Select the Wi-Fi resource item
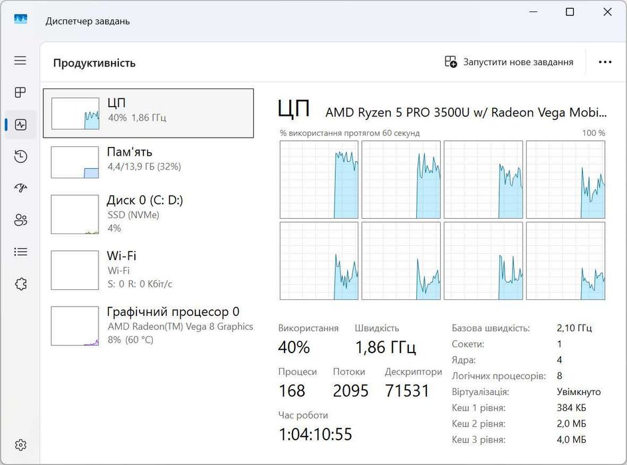 (148, 269)
